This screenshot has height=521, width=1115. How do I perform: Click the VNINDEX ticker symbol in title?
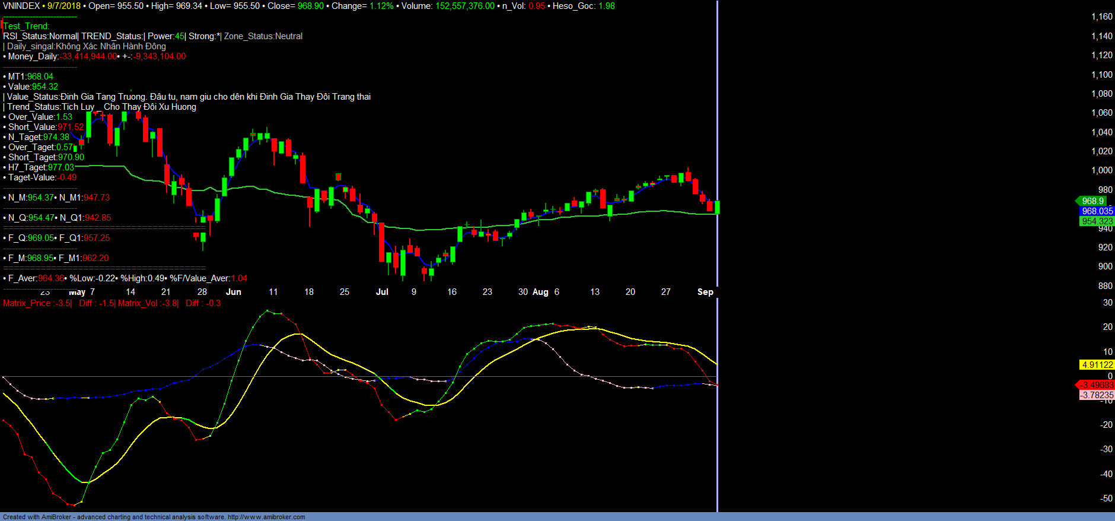point(21,6)
